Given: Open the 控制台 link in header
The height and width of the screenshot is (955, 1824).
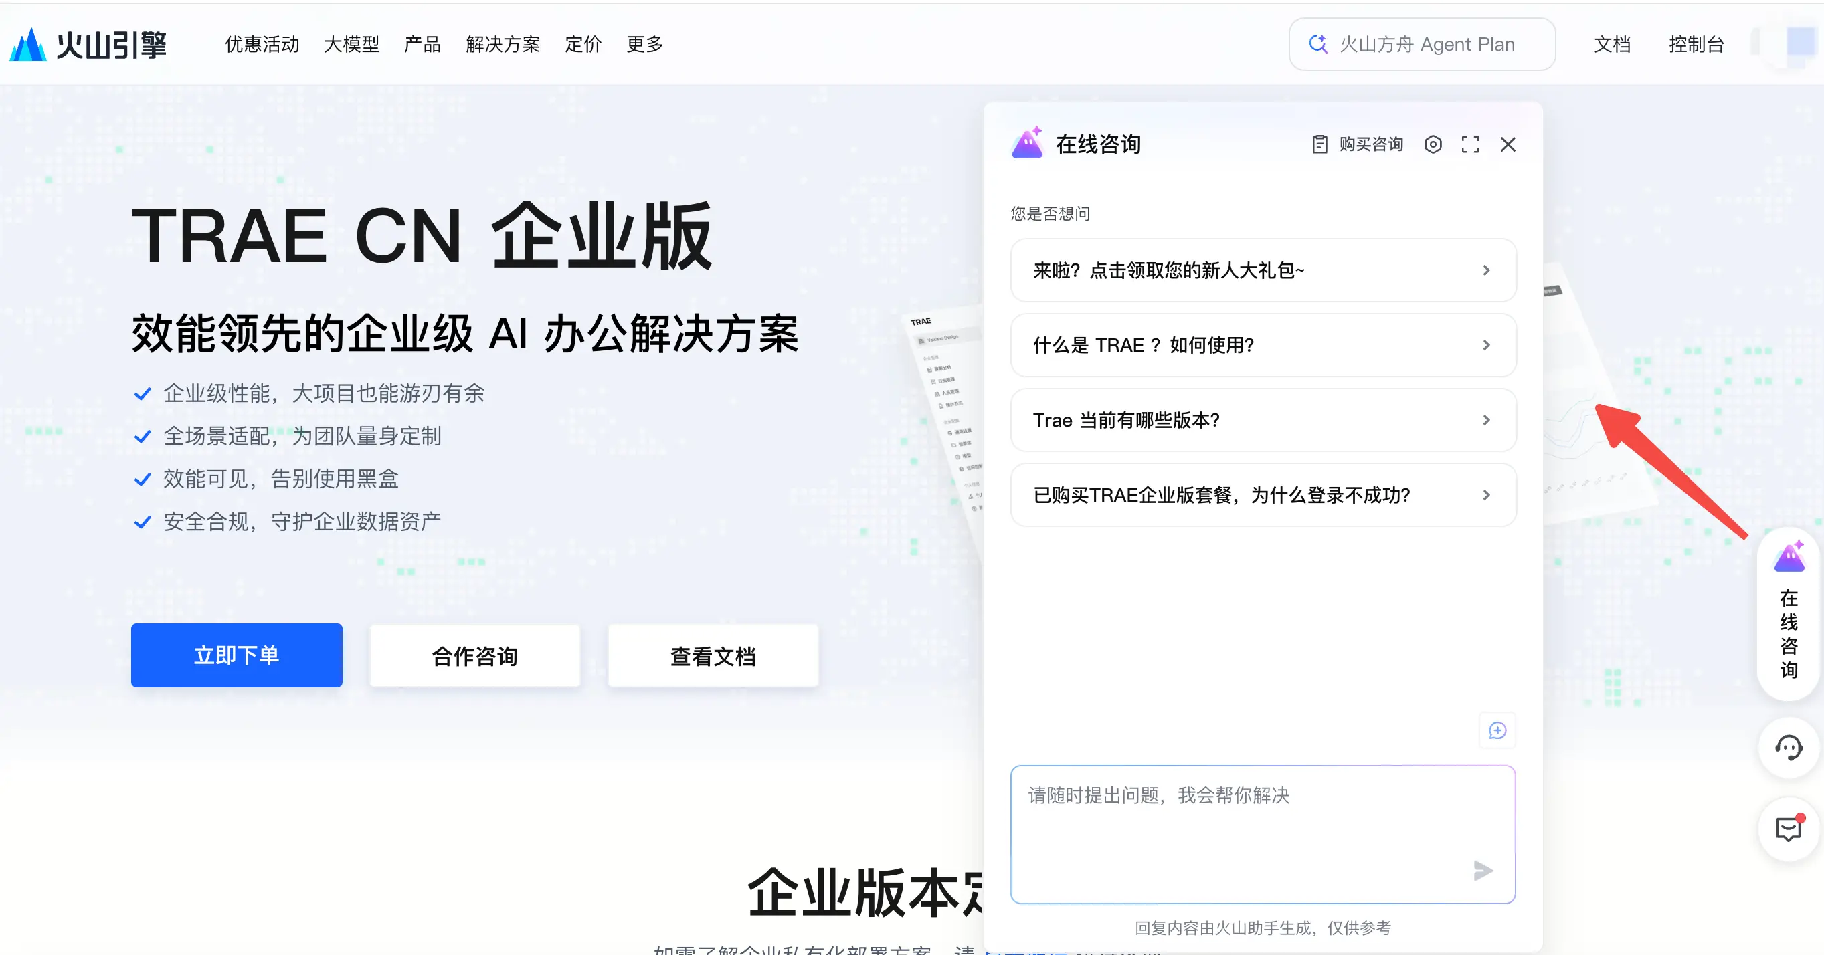Looking at the screenshot, I should 1696,44.
